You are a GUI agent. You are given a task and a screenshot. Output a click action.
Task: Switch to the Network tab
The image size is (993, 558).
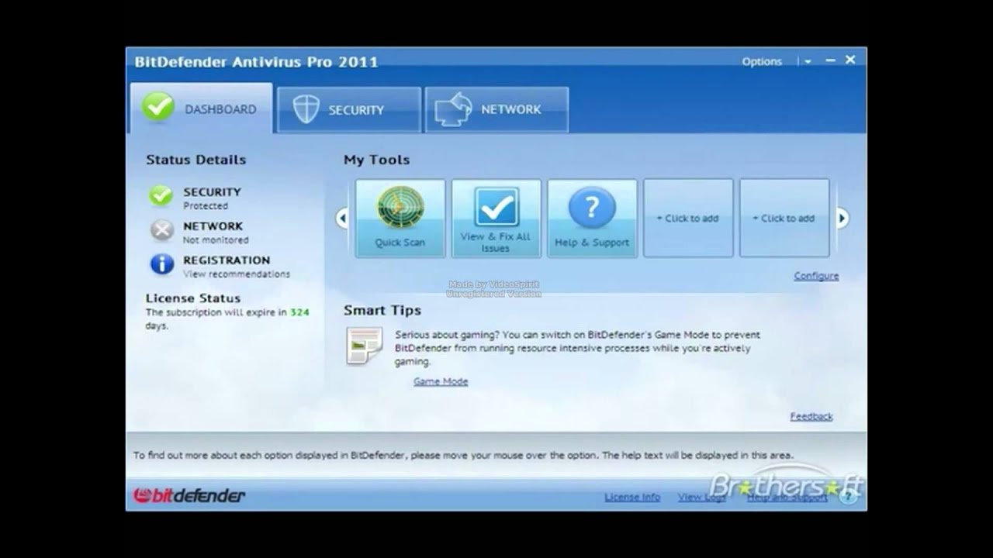click(x=496, y=110)
